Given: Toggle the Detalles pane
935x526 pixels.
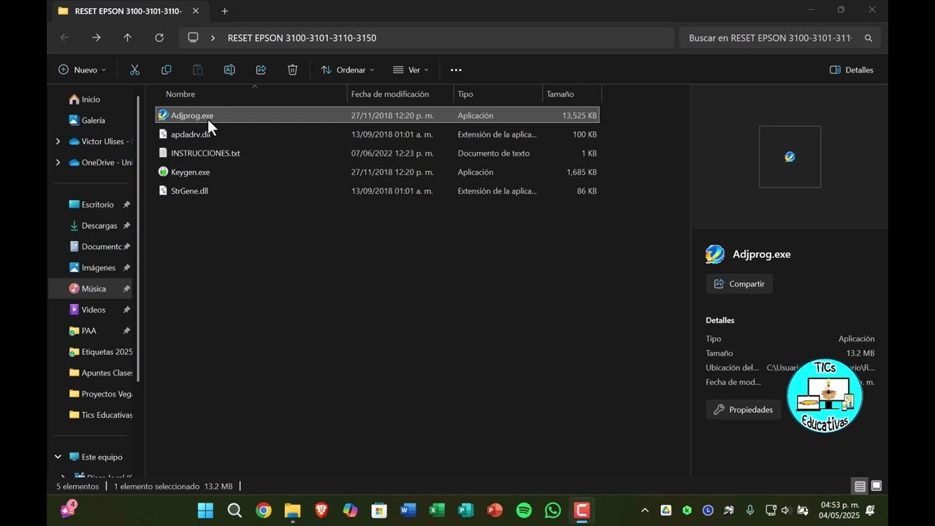Looking at the screenshot, I should (852, 70).
